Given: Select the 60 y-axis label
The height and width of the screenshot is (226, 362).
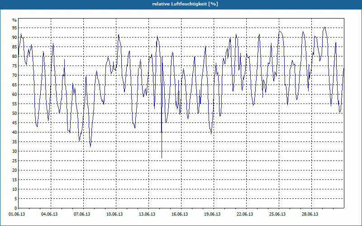Looking at the screenshot, I should (14, 94).
